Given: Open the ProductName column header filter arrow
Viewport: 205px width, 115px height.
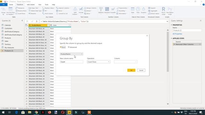Looking at the screenshot, I should [48, 25].
